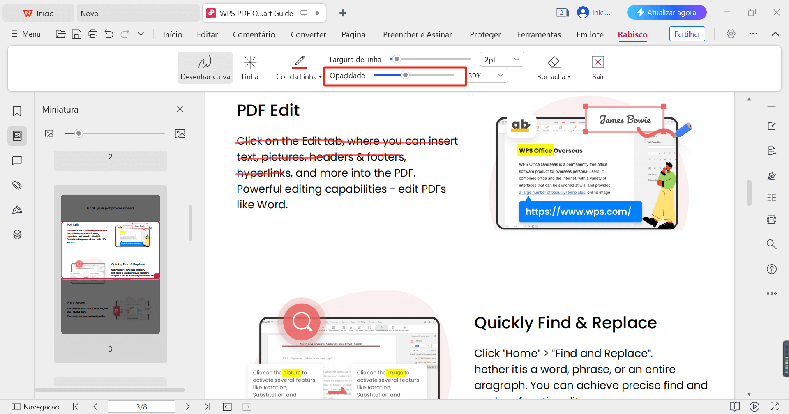Switch to the Rabisco ribbon tab
Screen dimensions: 789x414
632,34
